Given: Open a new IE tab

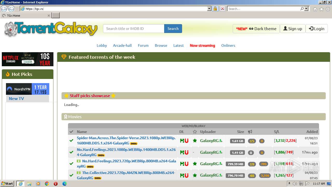Looking at the screenshot, I should (x=56, y=16).
